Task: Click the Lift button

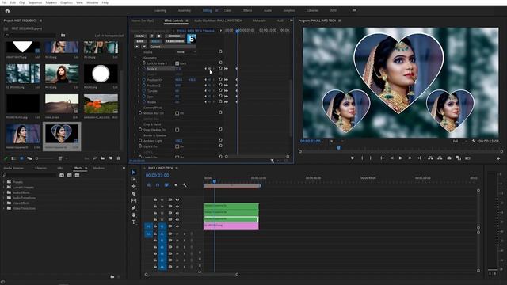Action: point(430,158)
